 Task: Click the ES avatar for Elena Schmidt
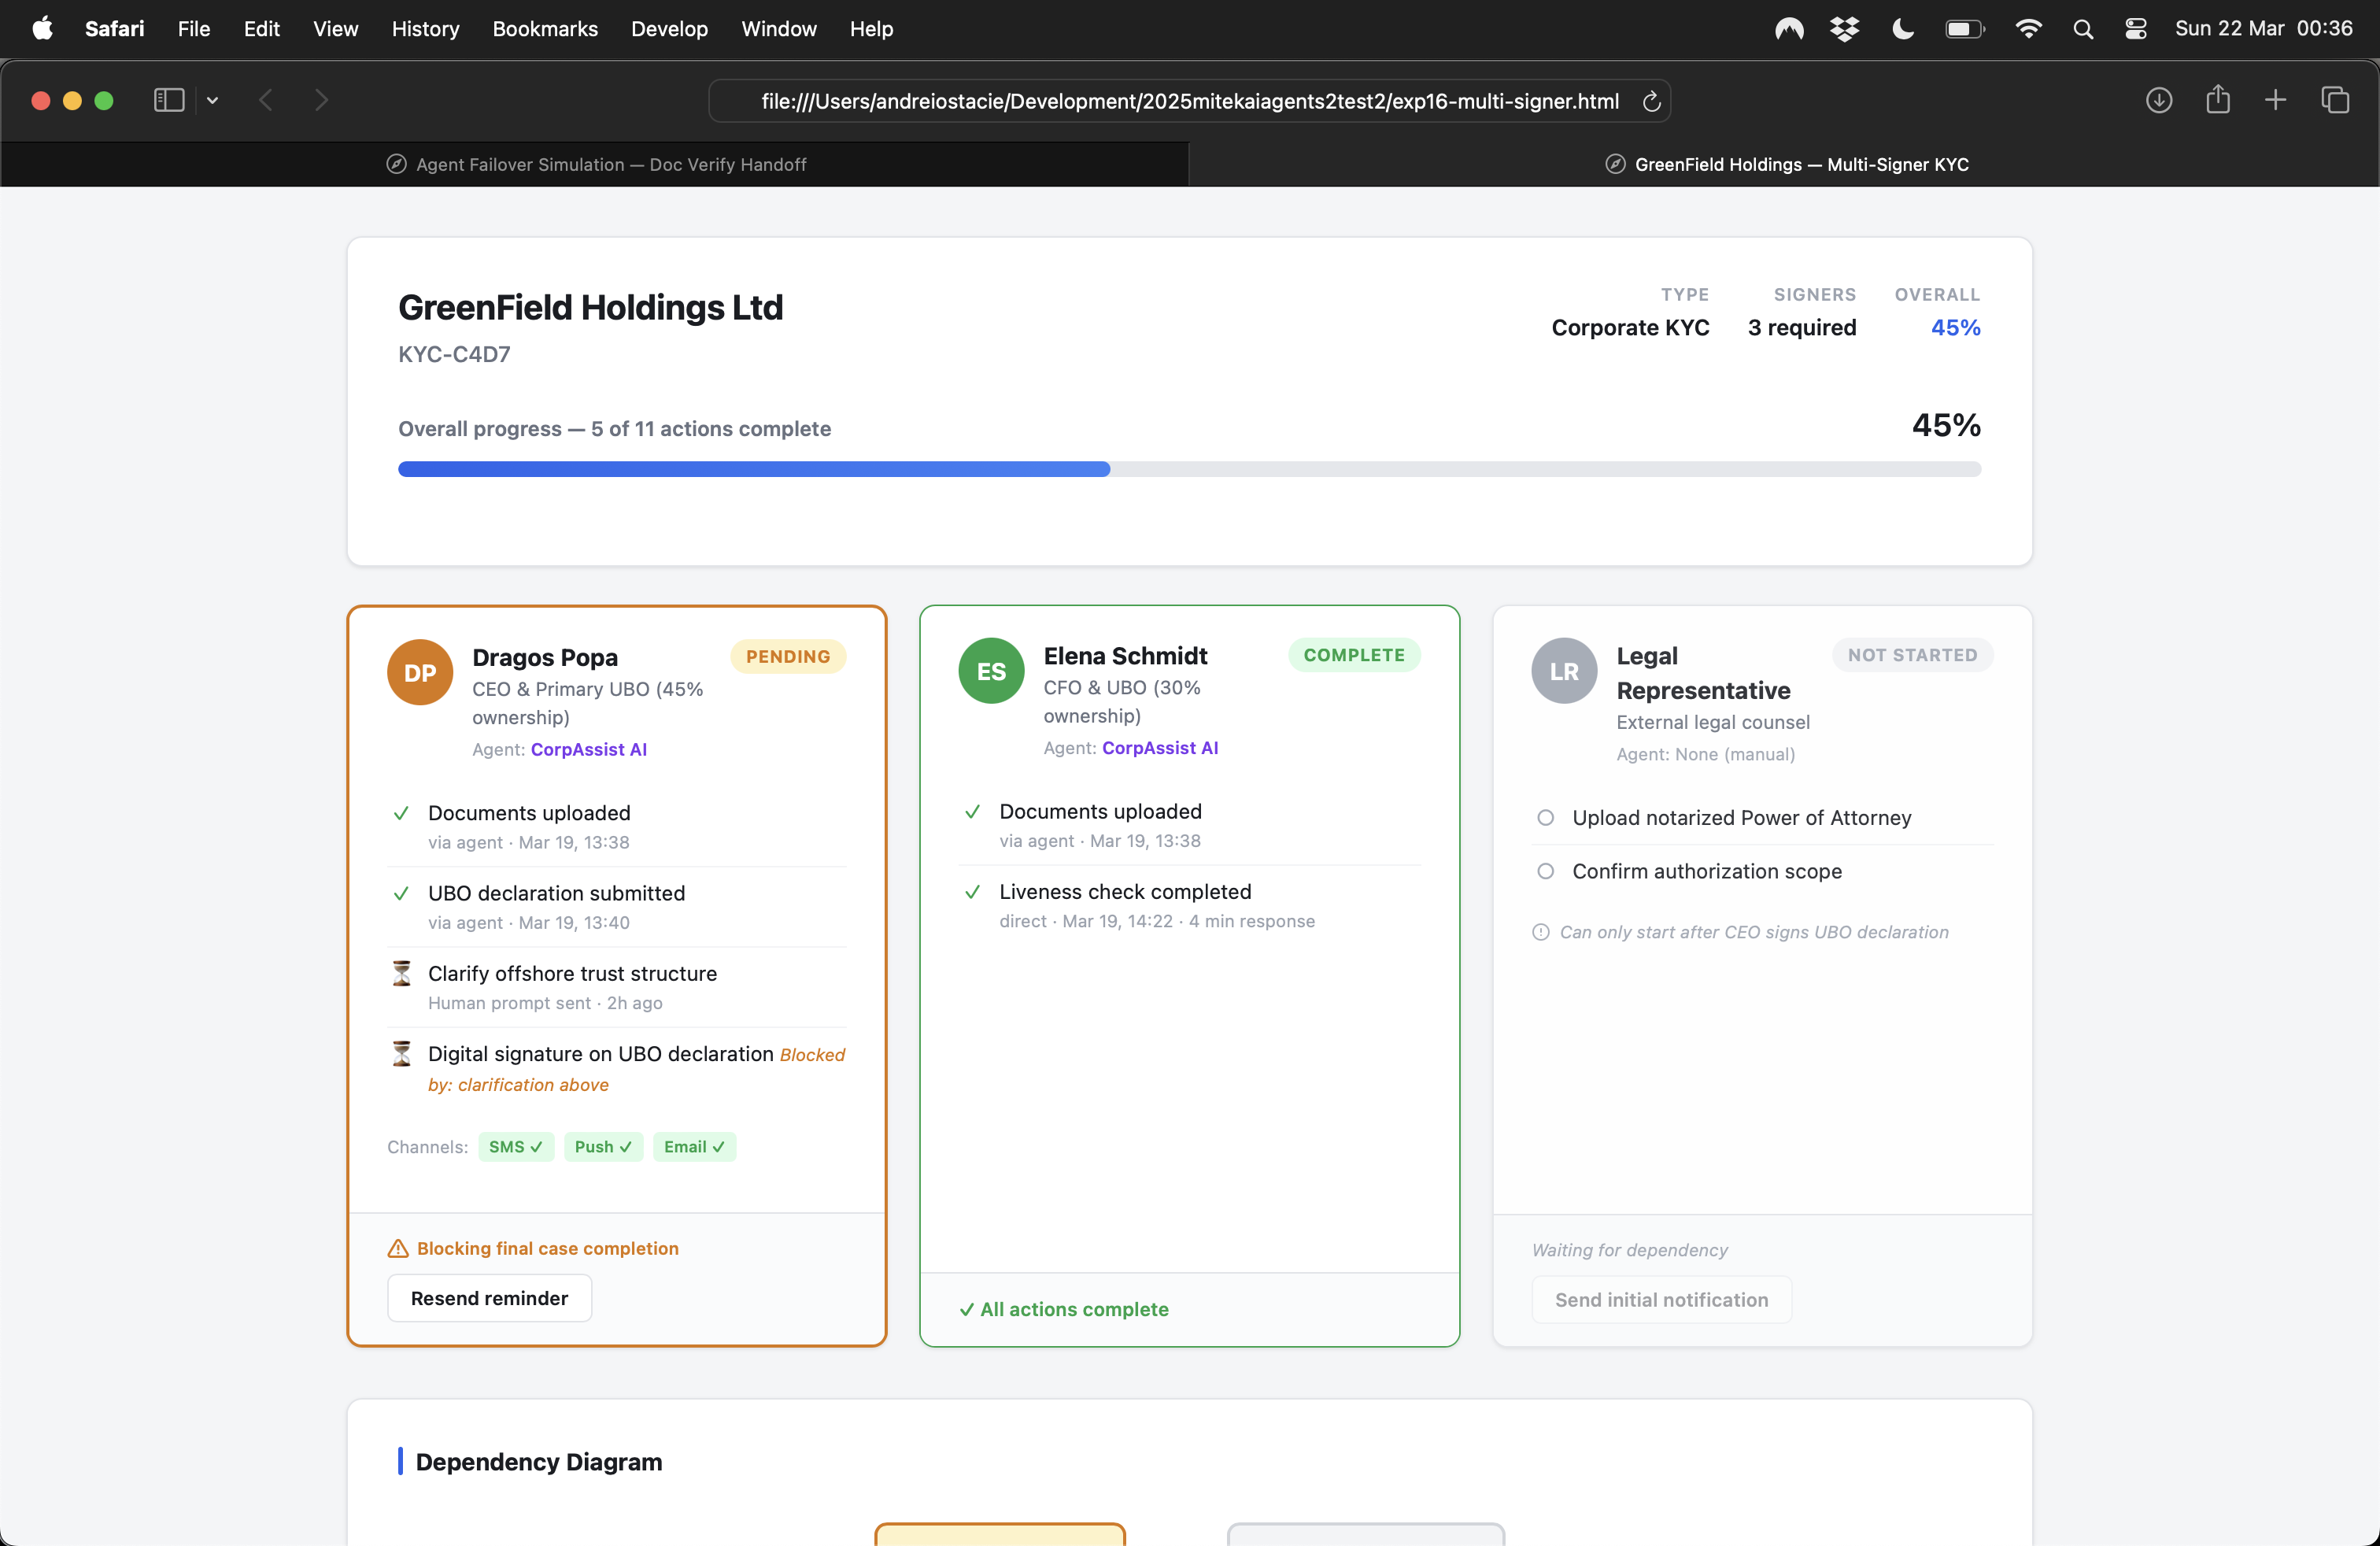990,671
